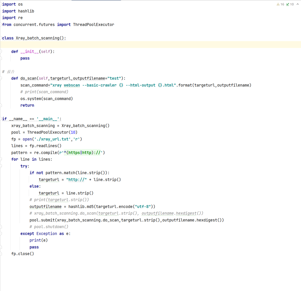
Task: Collapse the if __name__ block fold marker
Action: (1, 119)
